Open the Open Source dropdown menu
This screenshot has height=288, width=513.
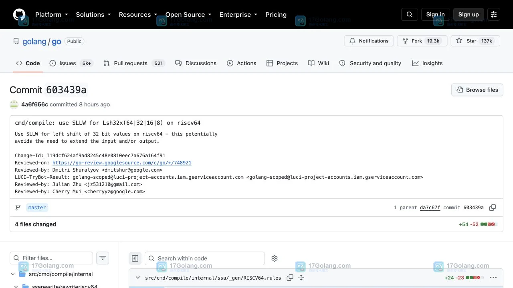tap(188, 14)
